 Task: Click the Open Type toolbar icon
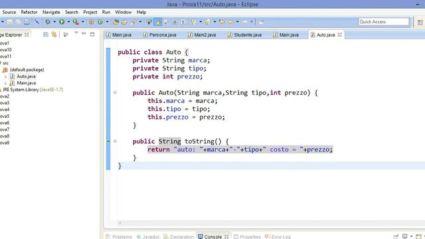pyautogui.click(x=116, y=22)
